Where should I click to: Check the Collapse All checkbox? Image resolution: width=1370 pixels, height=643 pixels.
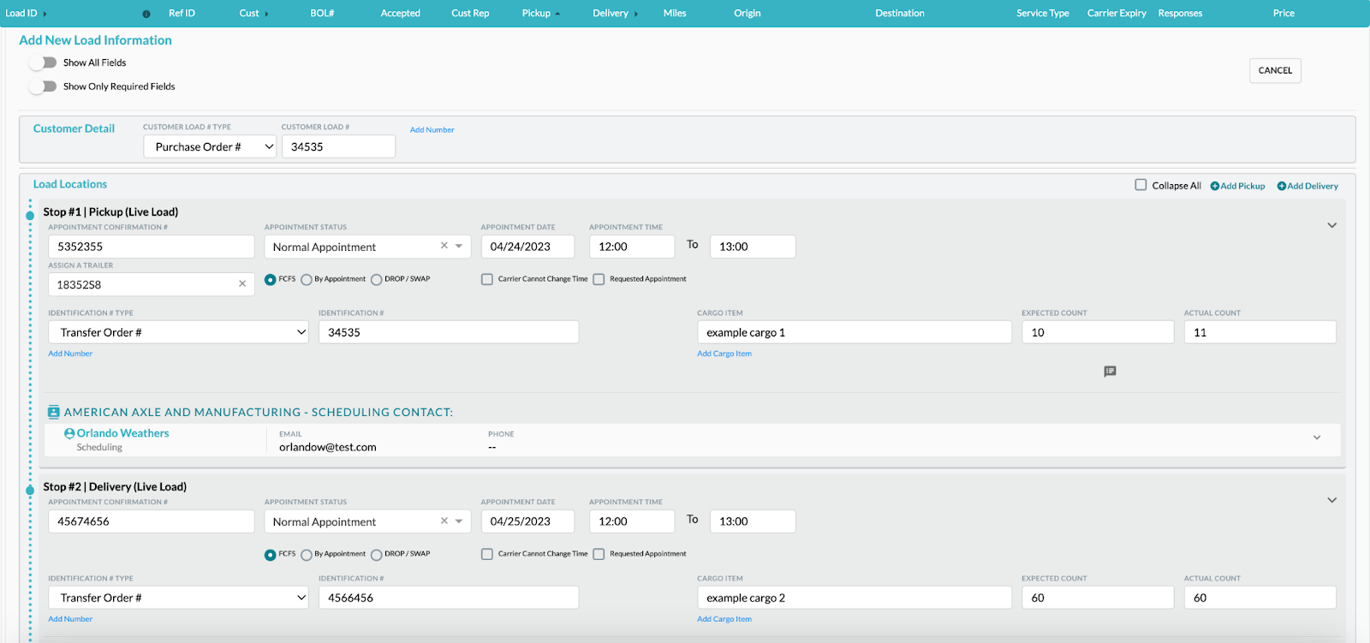[1141, 185]
